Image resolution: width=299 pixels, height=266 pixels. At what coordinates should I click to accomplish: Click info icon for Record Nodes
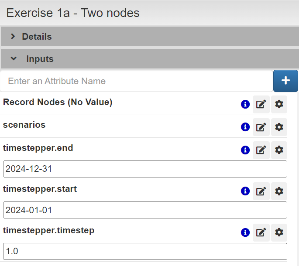pos(245,104)
